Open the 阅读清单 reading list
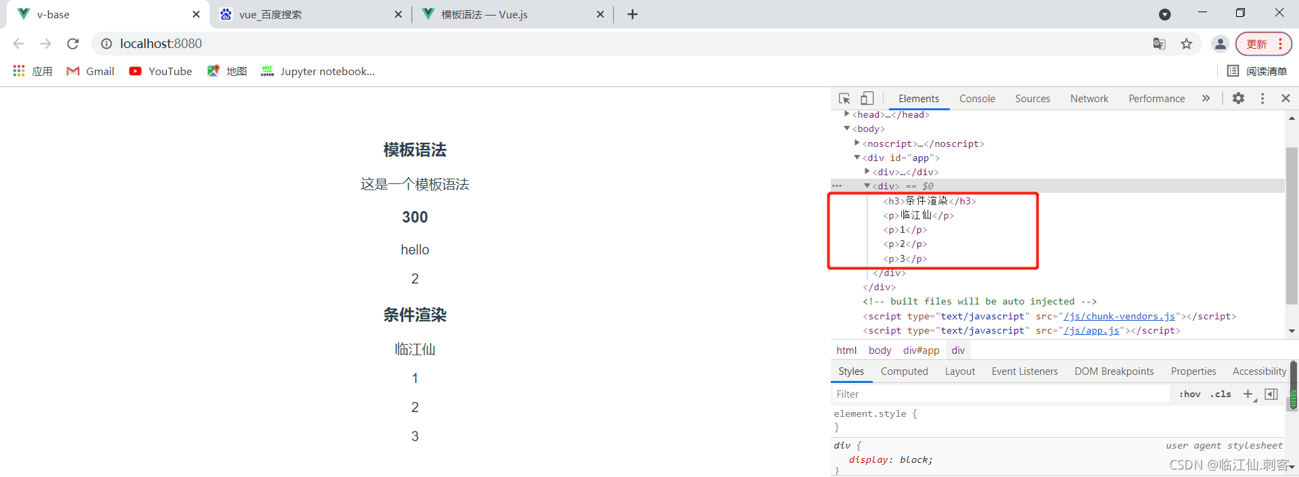 (x=1257, y=71)
